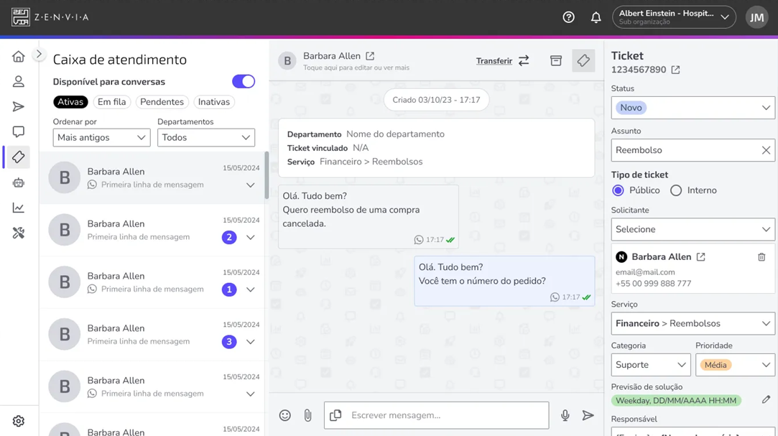Expand the sidebar with the arrow button
Screen dimensions: 778x436
tap(39, 54)
